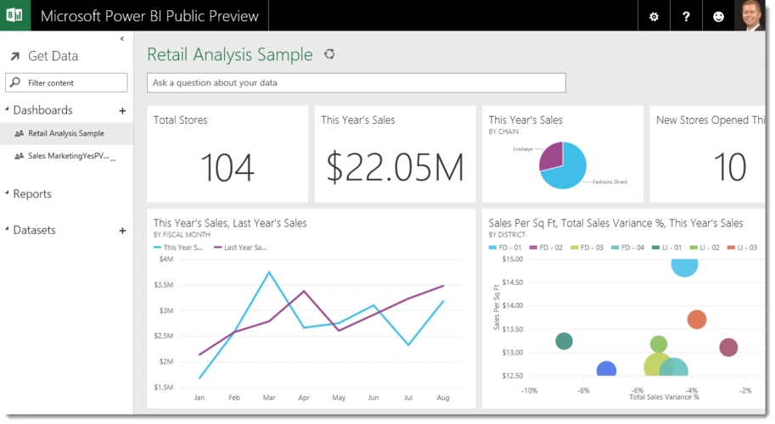Click the help question mark icon

coord(686,17)
